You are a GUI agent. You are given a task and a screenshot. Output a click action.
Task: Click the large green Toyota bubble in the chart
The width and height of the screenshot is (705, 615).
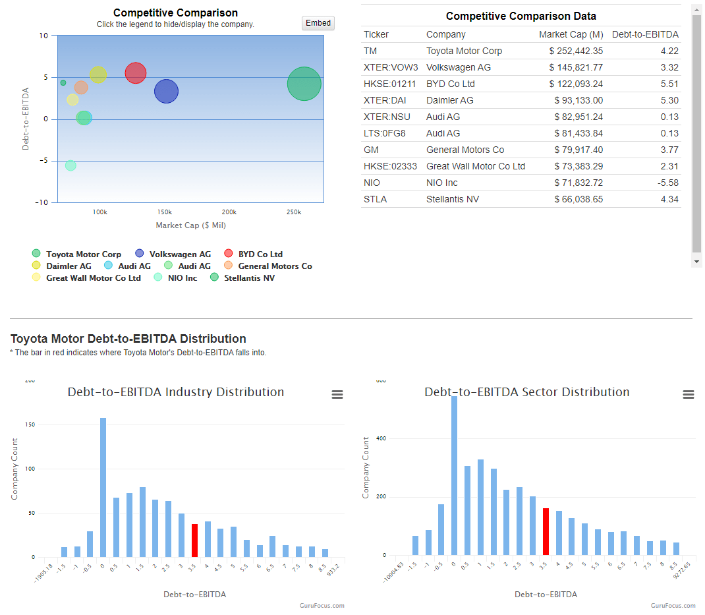tap(304, 84)
